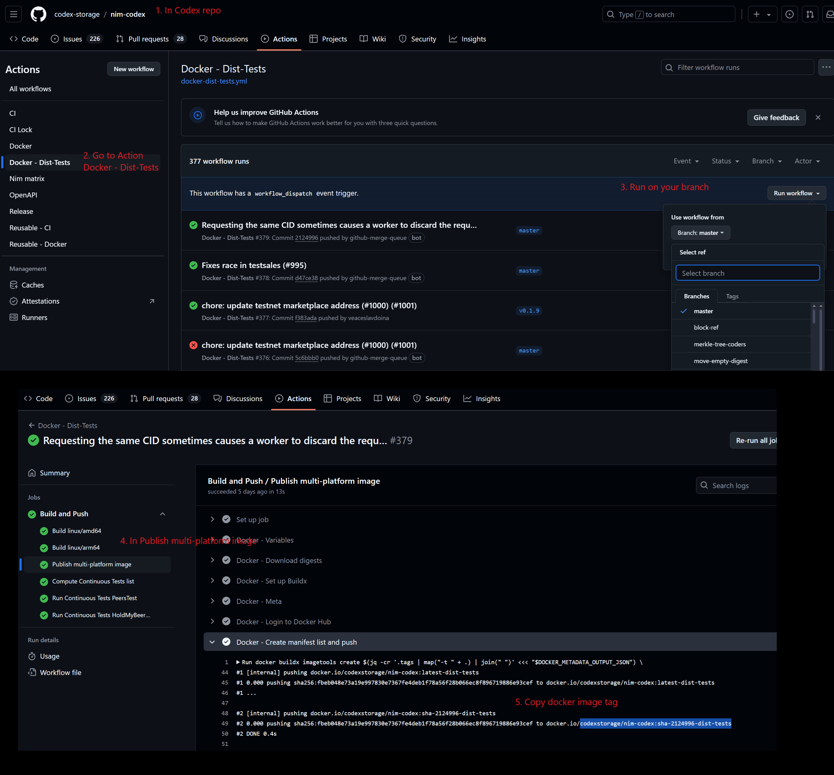
Task: Open the issues circle icon in header
Action: point(789,14)
